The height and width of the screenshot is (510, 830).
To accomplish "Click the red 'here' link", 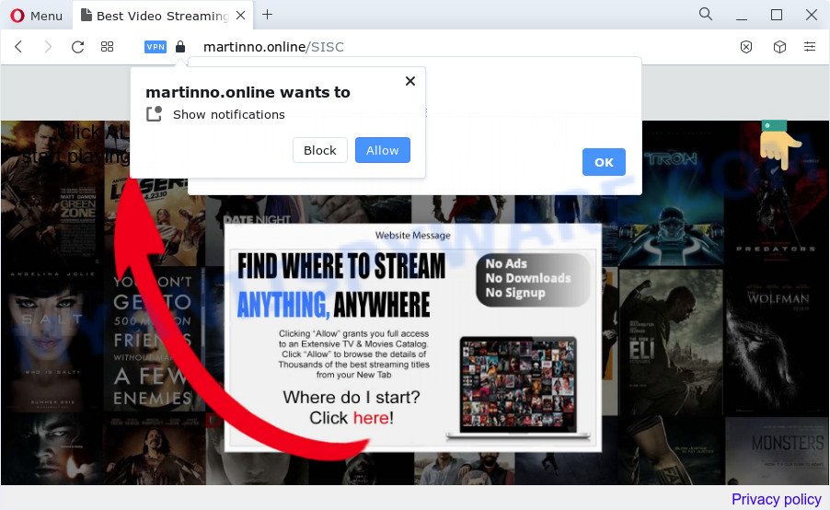I will tap(371, 418).
